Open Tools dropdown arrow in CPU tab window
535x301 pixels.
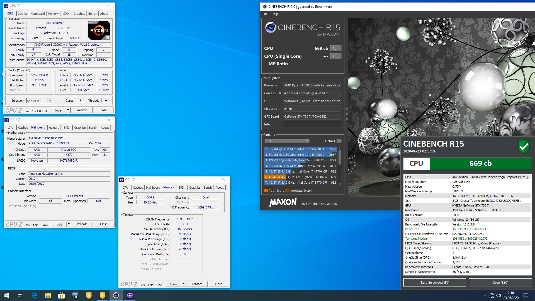pyautogui.click(x=68, y=110)
